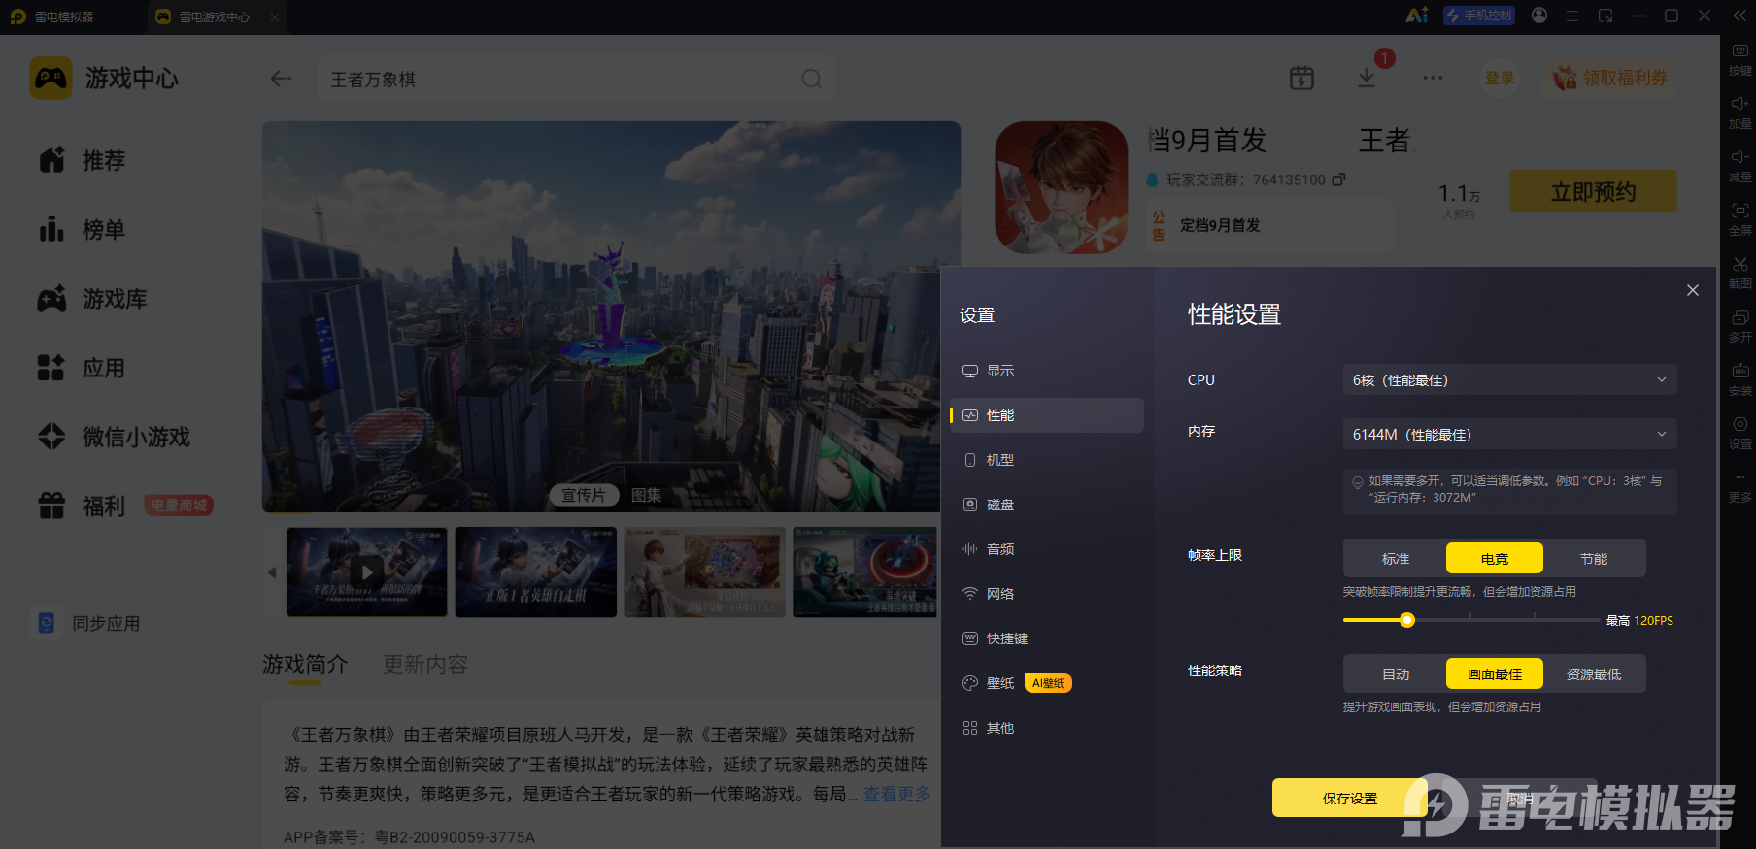The image size is (1756, 849).
Task: Select 显示 display settings category
Action: pyautogui.click(x=1047, y=371)
